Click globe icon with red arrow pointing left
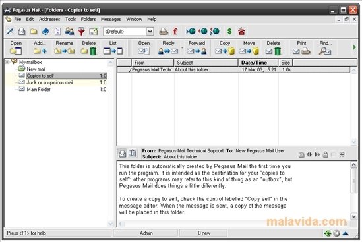Image resolution: width=362 pixels, height=242 pixels. [x=202, y=31]
